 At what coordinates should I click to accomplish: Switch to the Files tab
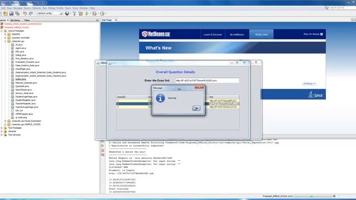27,20
